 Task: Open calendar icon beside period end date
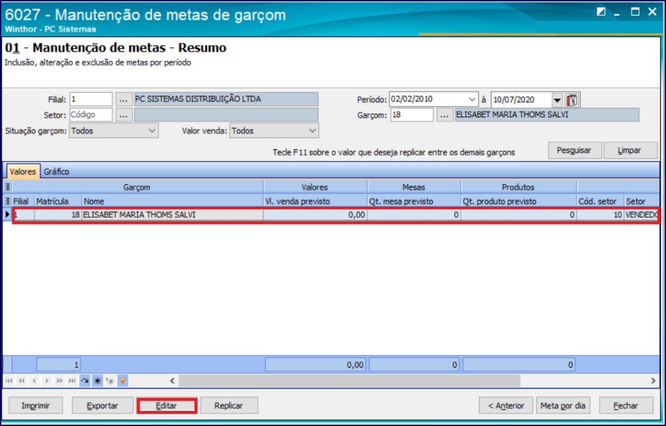pyautogui.click(x=572, y=100)
